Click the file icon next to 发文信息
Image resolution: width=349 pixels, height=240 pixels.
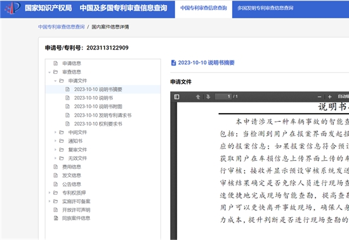pos(55,176)
